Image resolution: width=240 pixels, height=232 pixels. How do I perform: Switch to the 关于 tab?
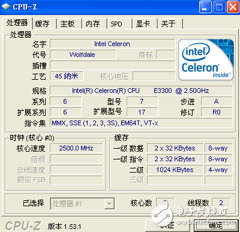[x=168, y=24]
